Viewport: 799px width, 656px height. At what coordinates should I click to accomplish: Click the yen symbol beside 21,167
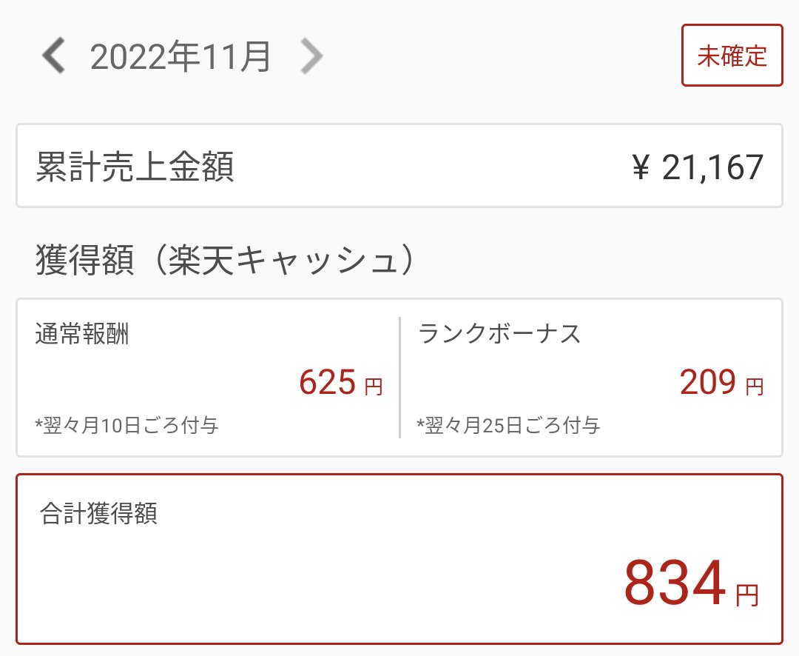(x=641, y=167)
